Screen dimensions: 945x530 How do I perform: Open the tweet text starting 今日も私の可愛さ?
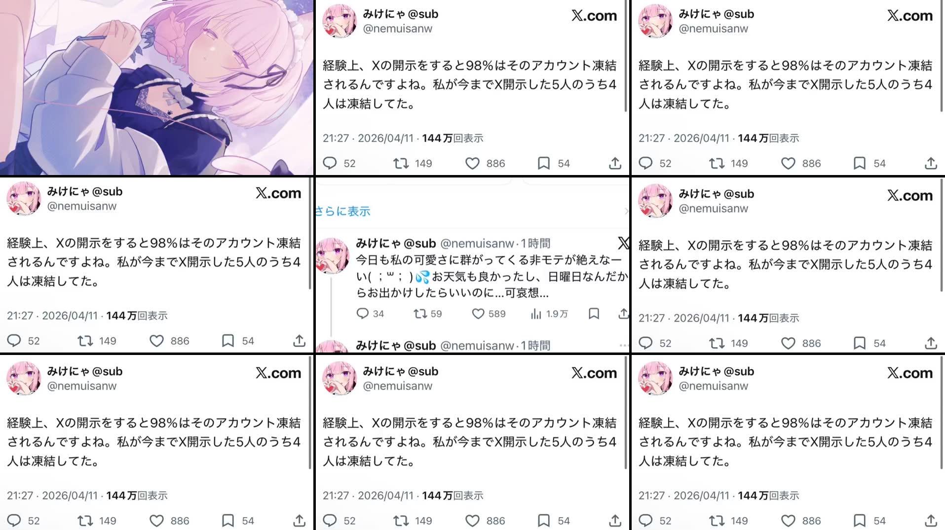point(492,276)
